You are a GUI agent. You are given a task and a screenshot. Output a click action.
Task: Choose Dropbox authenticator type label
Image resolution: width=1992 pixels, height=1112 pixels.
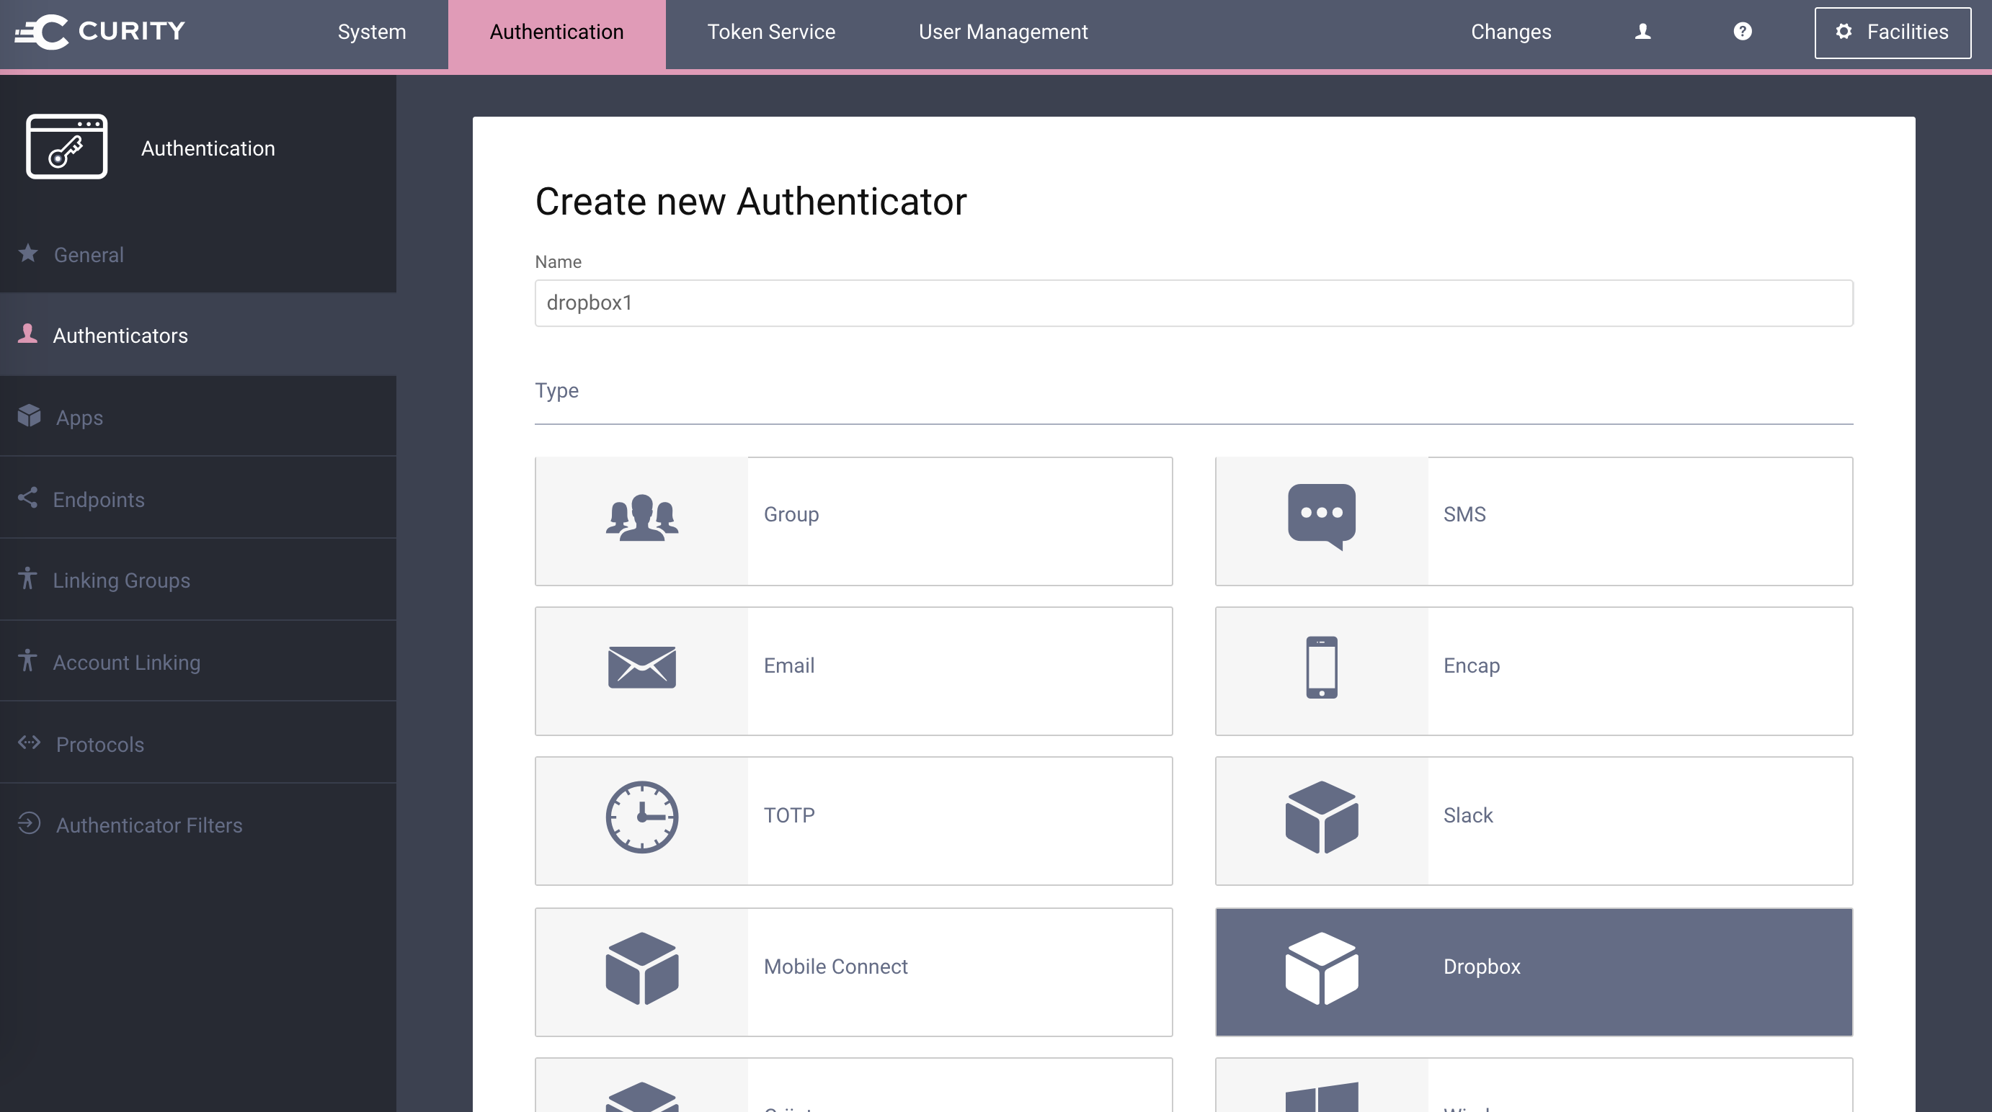coord(1482,967)
